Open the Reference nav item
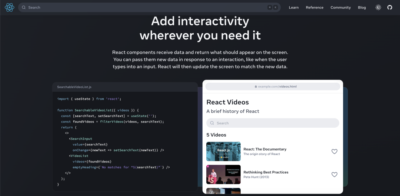 [314, 7]
